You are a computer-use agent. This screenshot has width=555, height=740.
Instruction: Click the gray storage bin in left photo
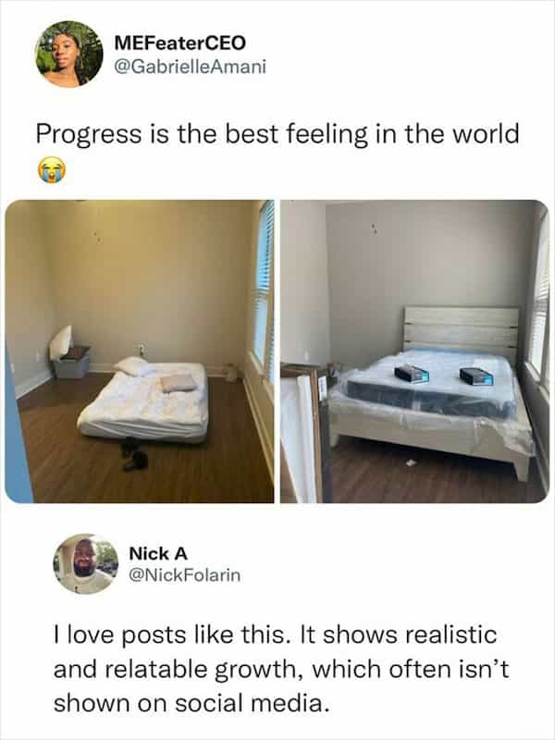(71, 362)
